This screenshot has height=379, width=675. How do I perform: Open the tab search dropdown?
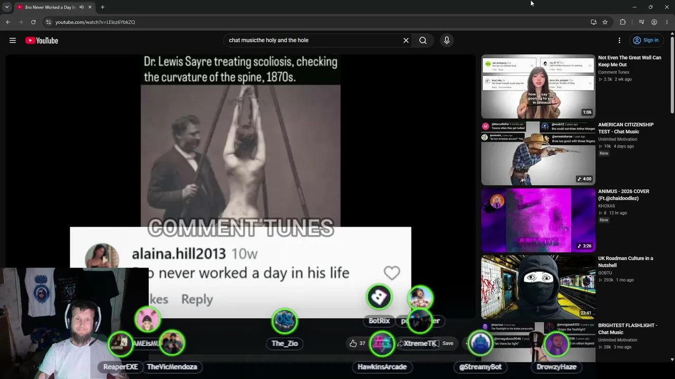[x=7, y=7]
